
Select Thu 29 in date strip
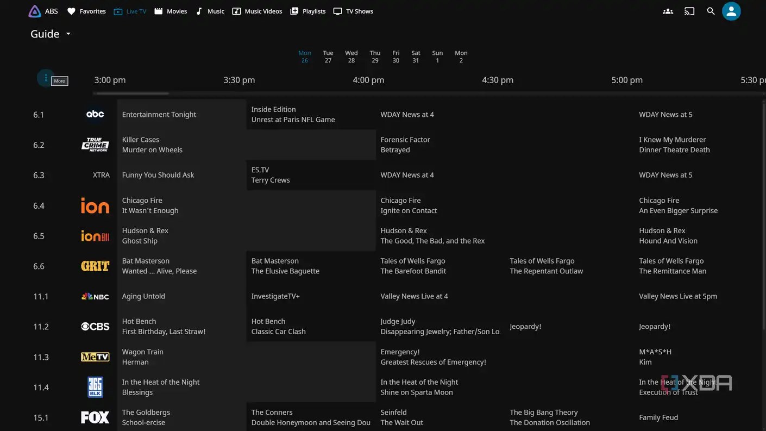[375, 57]
